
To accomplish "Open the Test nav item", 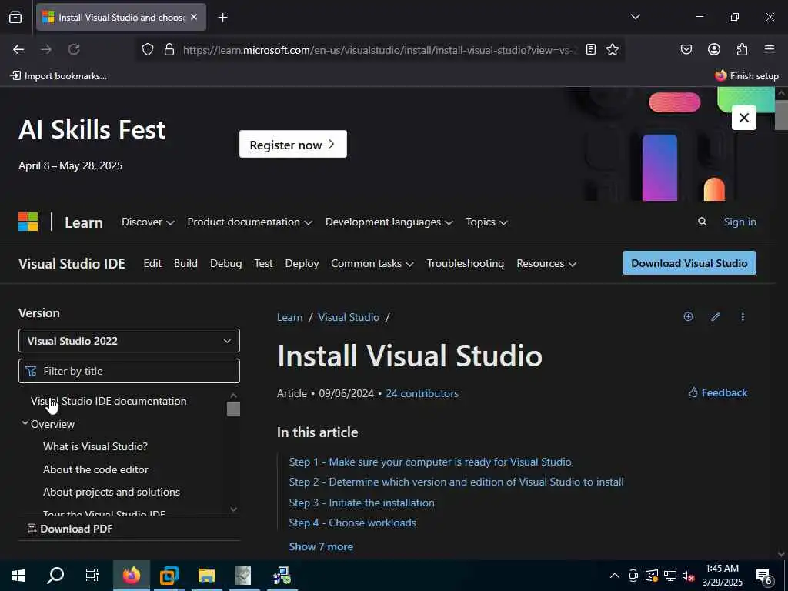I will pyautogui.click(x=263, y=264).
